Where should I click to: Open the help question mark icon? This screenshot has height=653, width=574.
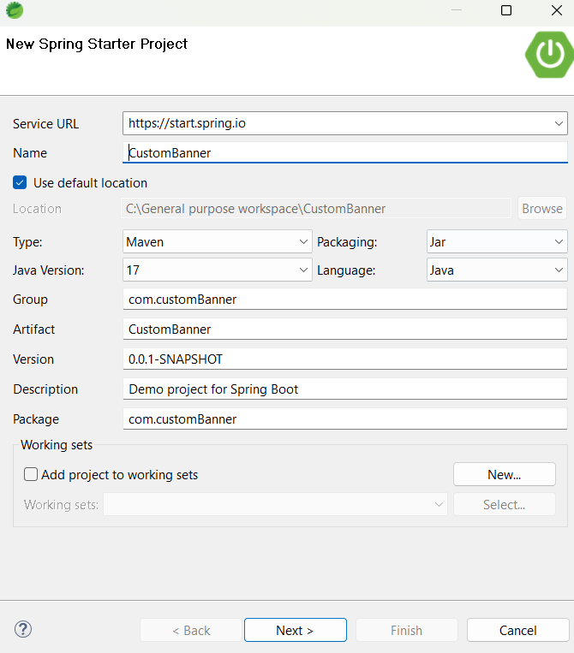(23, 629)
